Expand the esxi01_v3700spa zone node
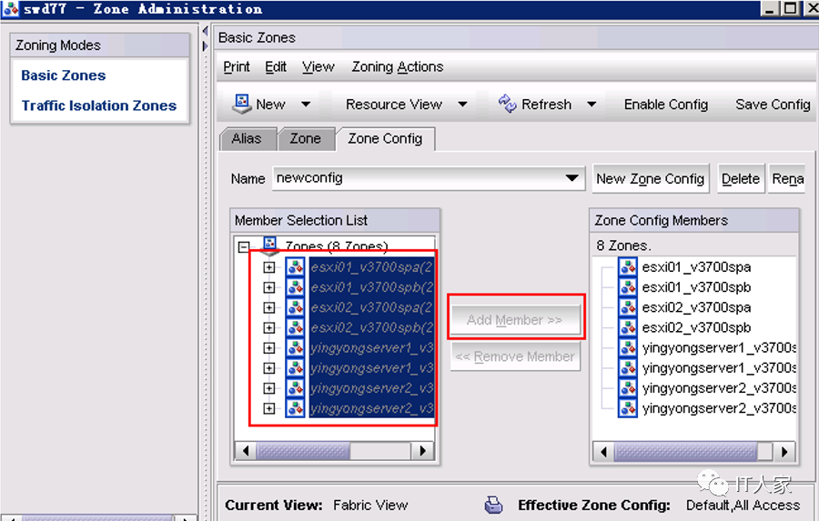This screenshot has width=819, height=521. tap(269, 267)
